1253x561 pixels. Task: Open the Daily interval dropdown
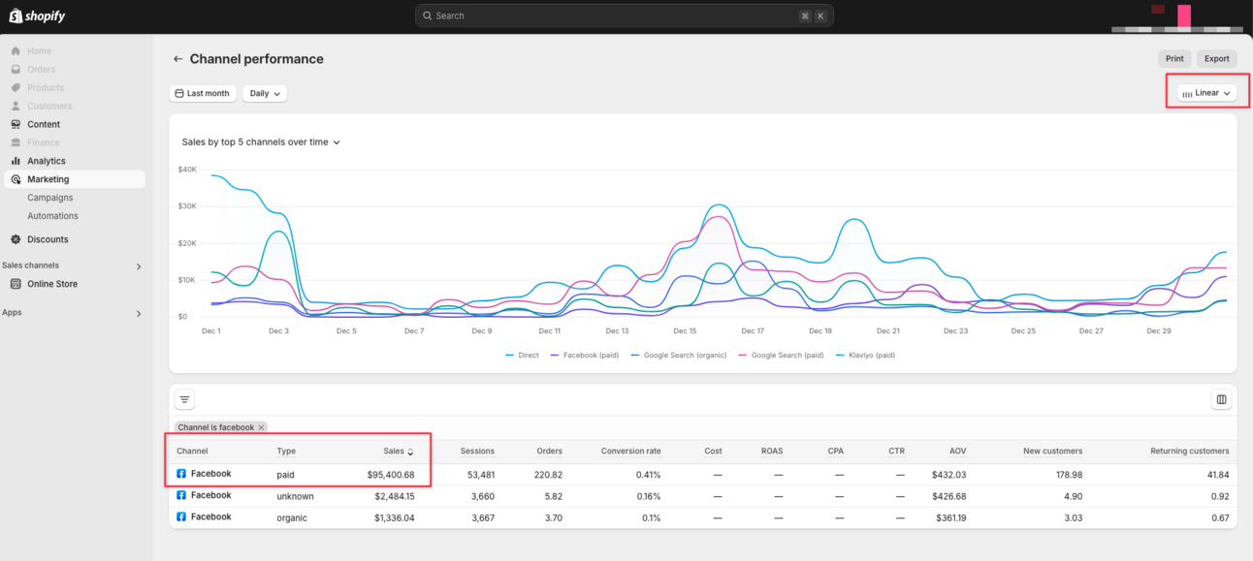(265, 94)
